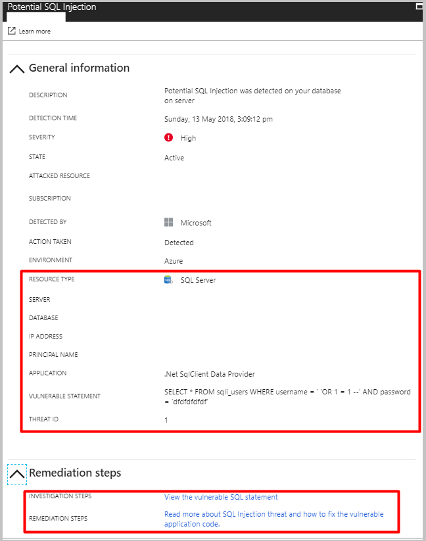
Task: Click the SEVERITY field label
Action: click(41, 137)
